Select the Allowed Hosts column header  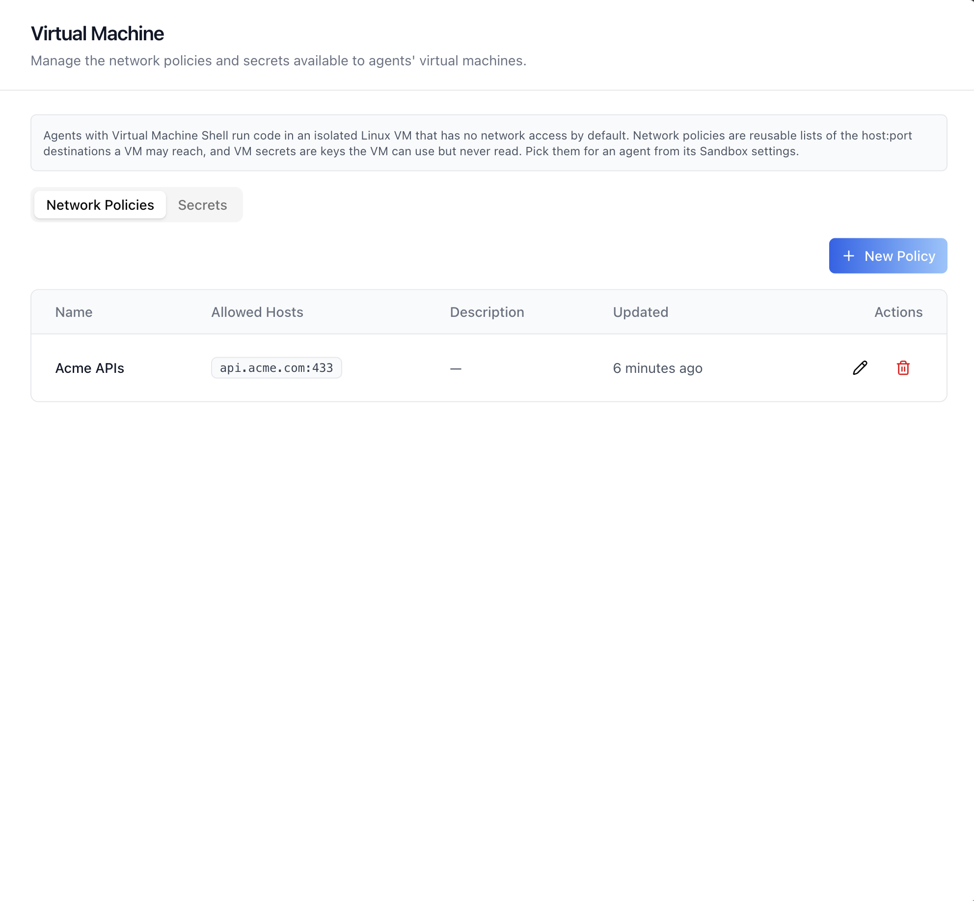pos(257,312)
